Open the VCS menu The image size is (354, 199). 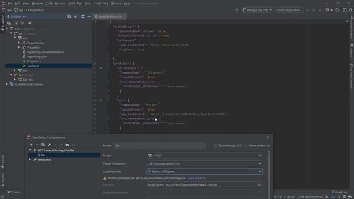tap(106, 3)
